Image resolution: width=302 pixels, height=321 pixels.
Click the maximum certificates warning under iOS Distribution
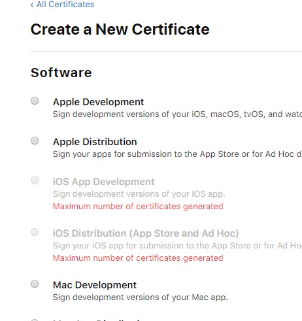tap(138, 258)
